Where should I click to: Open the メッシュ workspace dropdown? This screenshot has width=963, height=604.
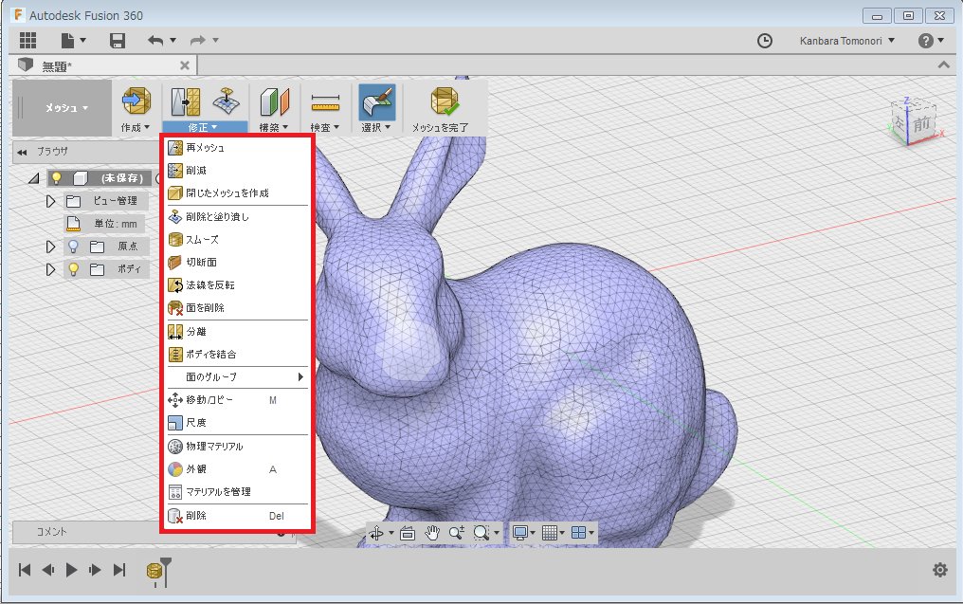click(x=63, y=107)
